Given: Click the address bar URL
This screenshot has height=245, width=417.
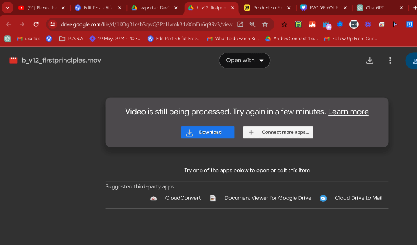Looking at the screenshot, I should pyautogui.click(x=146, y=24).
